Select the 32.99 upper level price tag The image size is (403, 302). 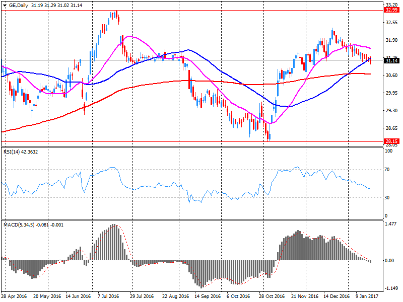click(391, 10)
